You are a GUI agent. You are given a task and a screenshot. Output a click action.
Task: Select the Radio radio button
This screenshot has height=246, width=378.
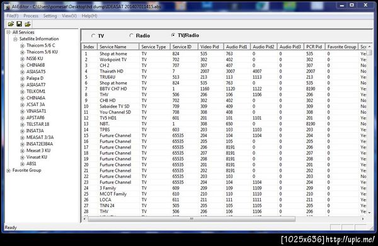click(132, 35)
